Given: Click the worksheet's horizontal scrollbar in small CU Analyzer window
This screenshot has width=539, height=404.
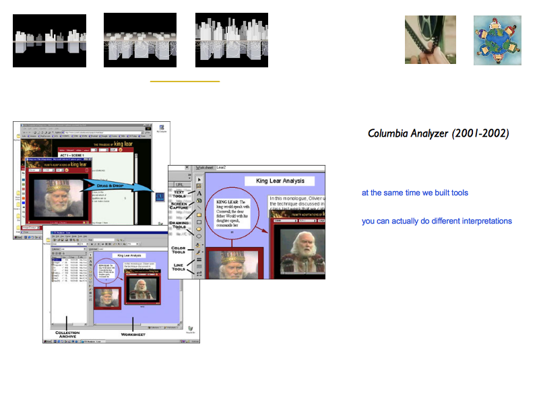Looking at the screenshot, I should (x=136, y=324).
